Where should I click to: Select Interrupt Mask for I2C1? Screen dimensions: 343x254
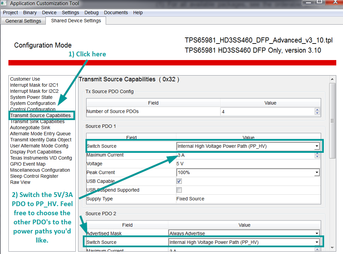(x=34, y=85)
